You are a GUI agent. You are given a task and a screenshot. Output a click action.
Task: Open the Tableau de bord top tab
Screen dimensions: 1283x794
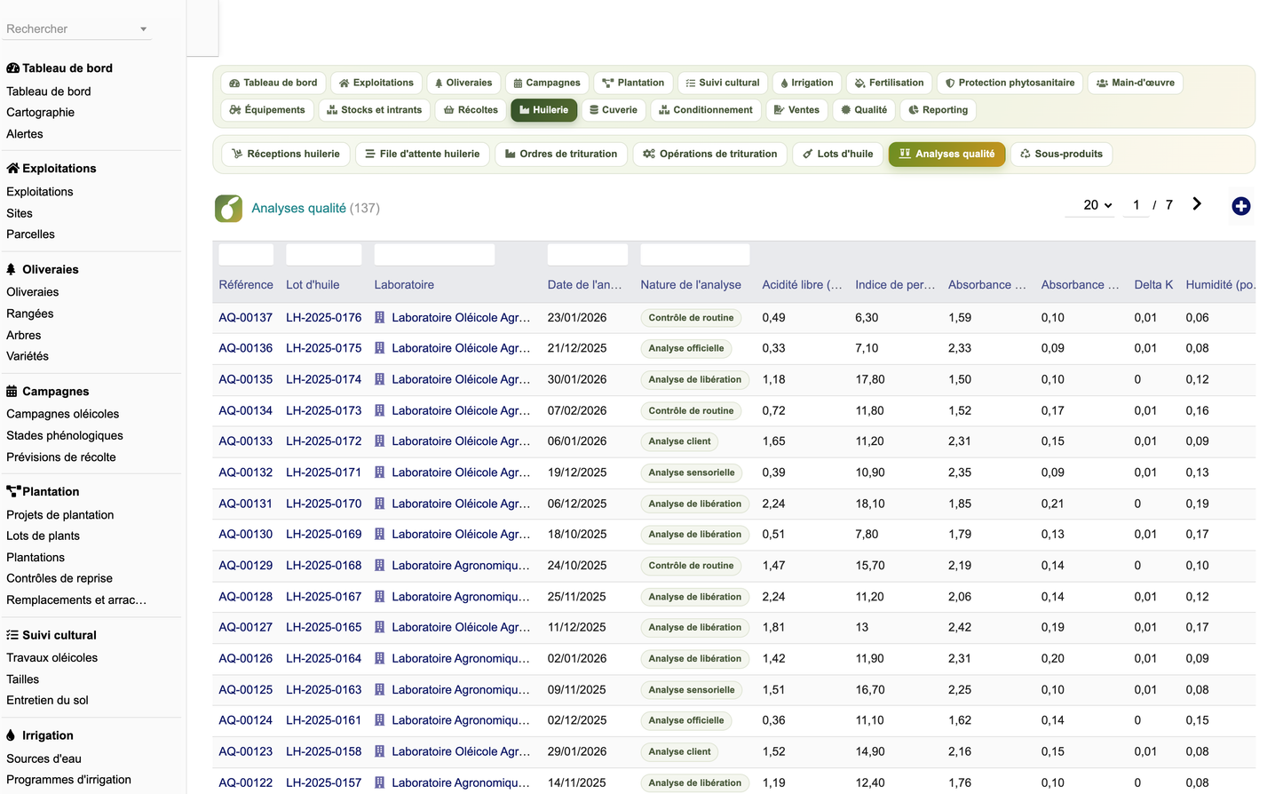[273, 83]
